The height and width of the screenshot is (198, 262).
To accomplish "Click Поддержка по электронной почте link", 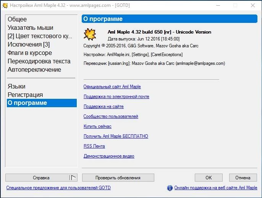I will (x=116, y=97).
